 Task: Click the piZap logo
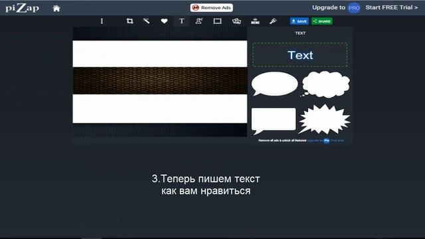(22, 8)
